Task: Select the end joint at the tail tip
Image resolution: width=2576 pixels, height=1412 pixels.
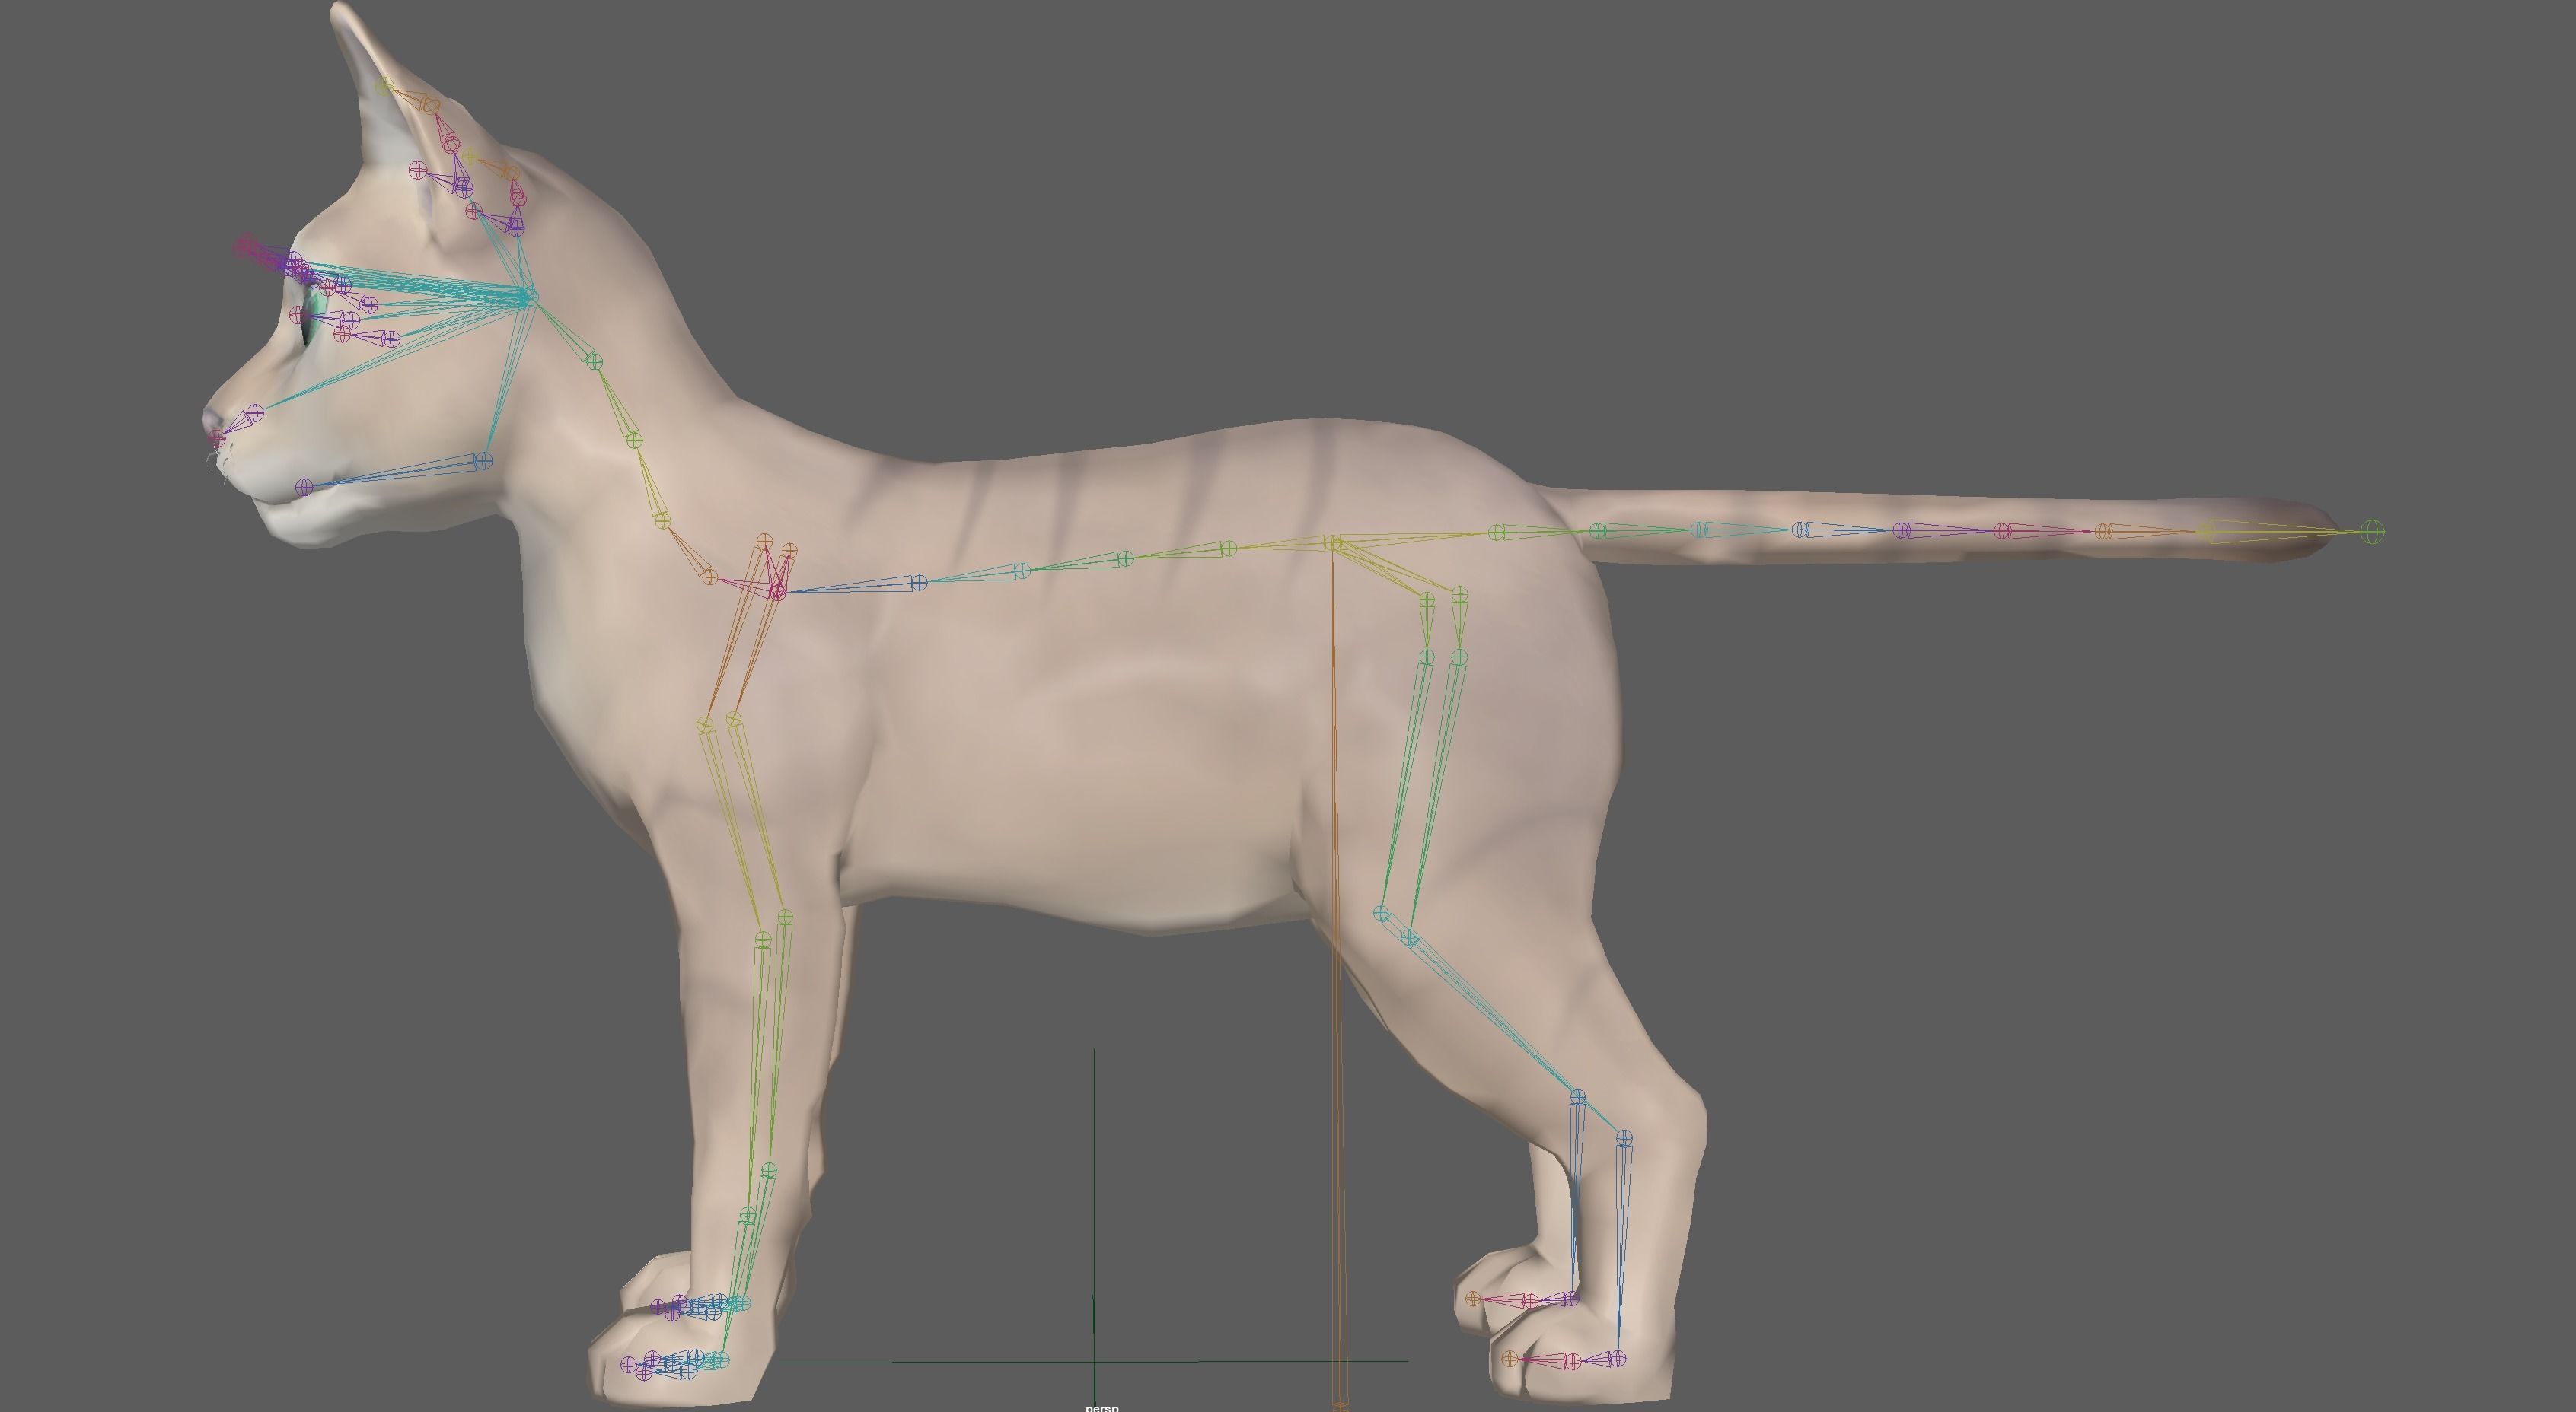Action: click(x=2371, y=532)
